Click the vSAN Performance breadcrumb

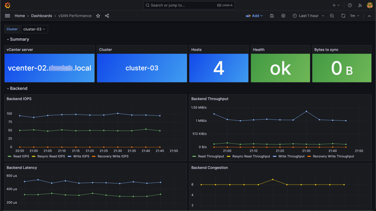[75, 16]
